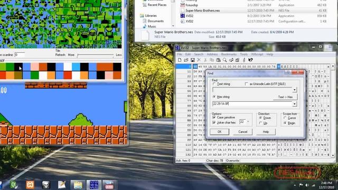
Task: Switch to the blue XVI32 taskbar icon
Action: (94, 185)
